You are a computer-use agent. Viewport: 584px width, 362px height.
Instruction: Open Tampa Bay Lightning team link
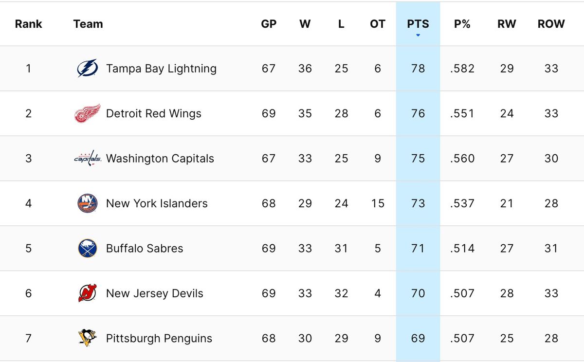click(x=161, y=69)
